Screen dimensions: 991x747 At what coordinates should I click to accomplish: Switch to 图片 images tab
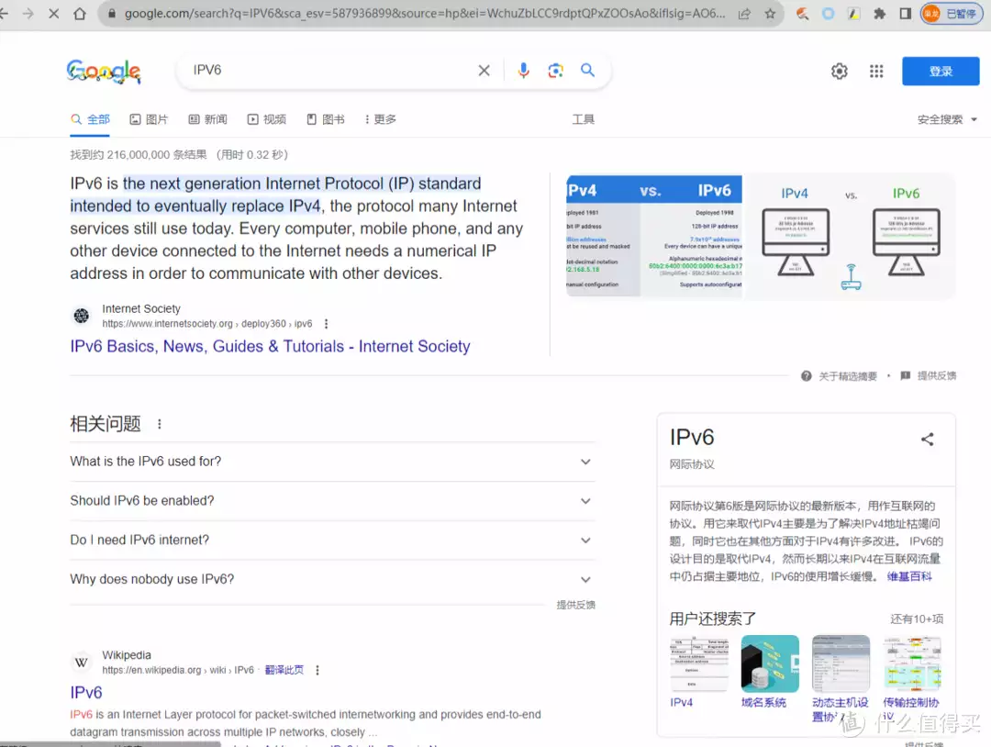[150, 119]
